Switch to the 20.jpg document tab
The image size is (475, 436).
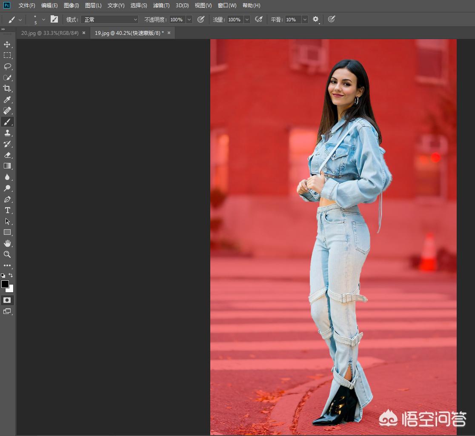50,33
